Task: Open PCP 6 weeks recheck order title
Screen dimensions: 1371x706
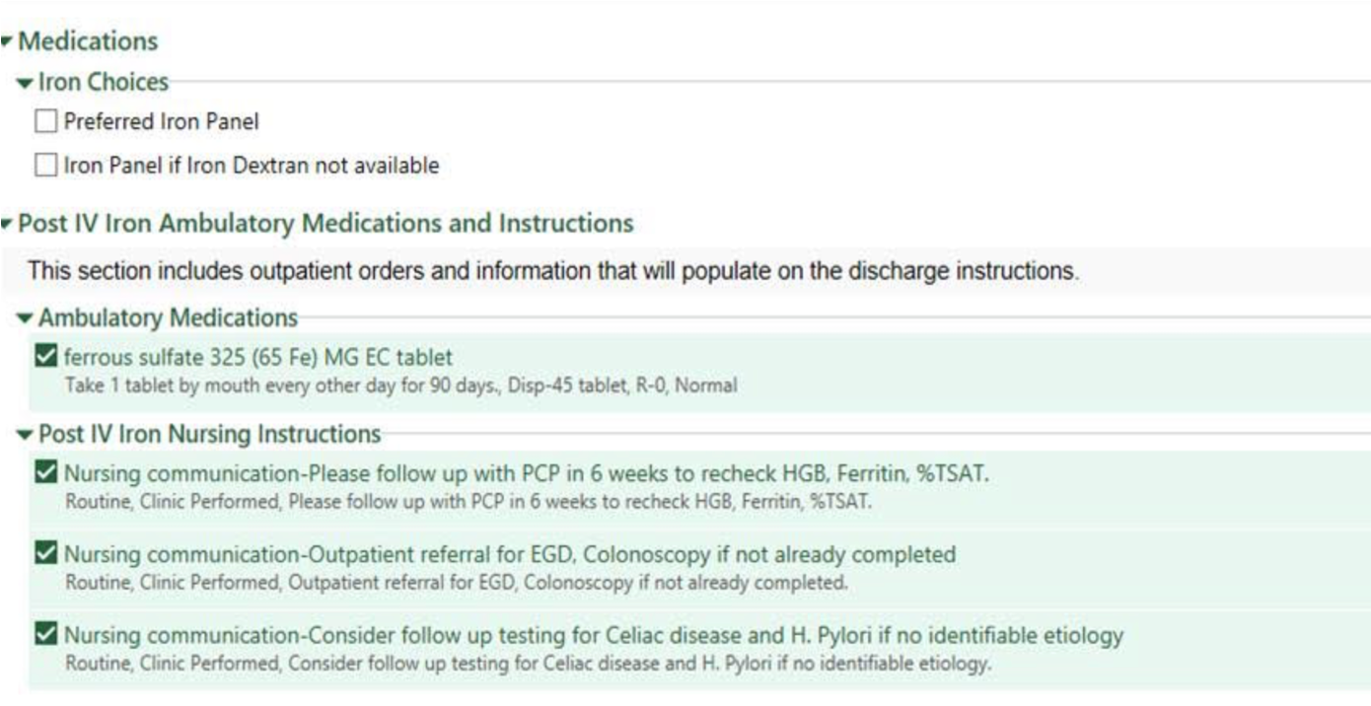Action: 526,474
